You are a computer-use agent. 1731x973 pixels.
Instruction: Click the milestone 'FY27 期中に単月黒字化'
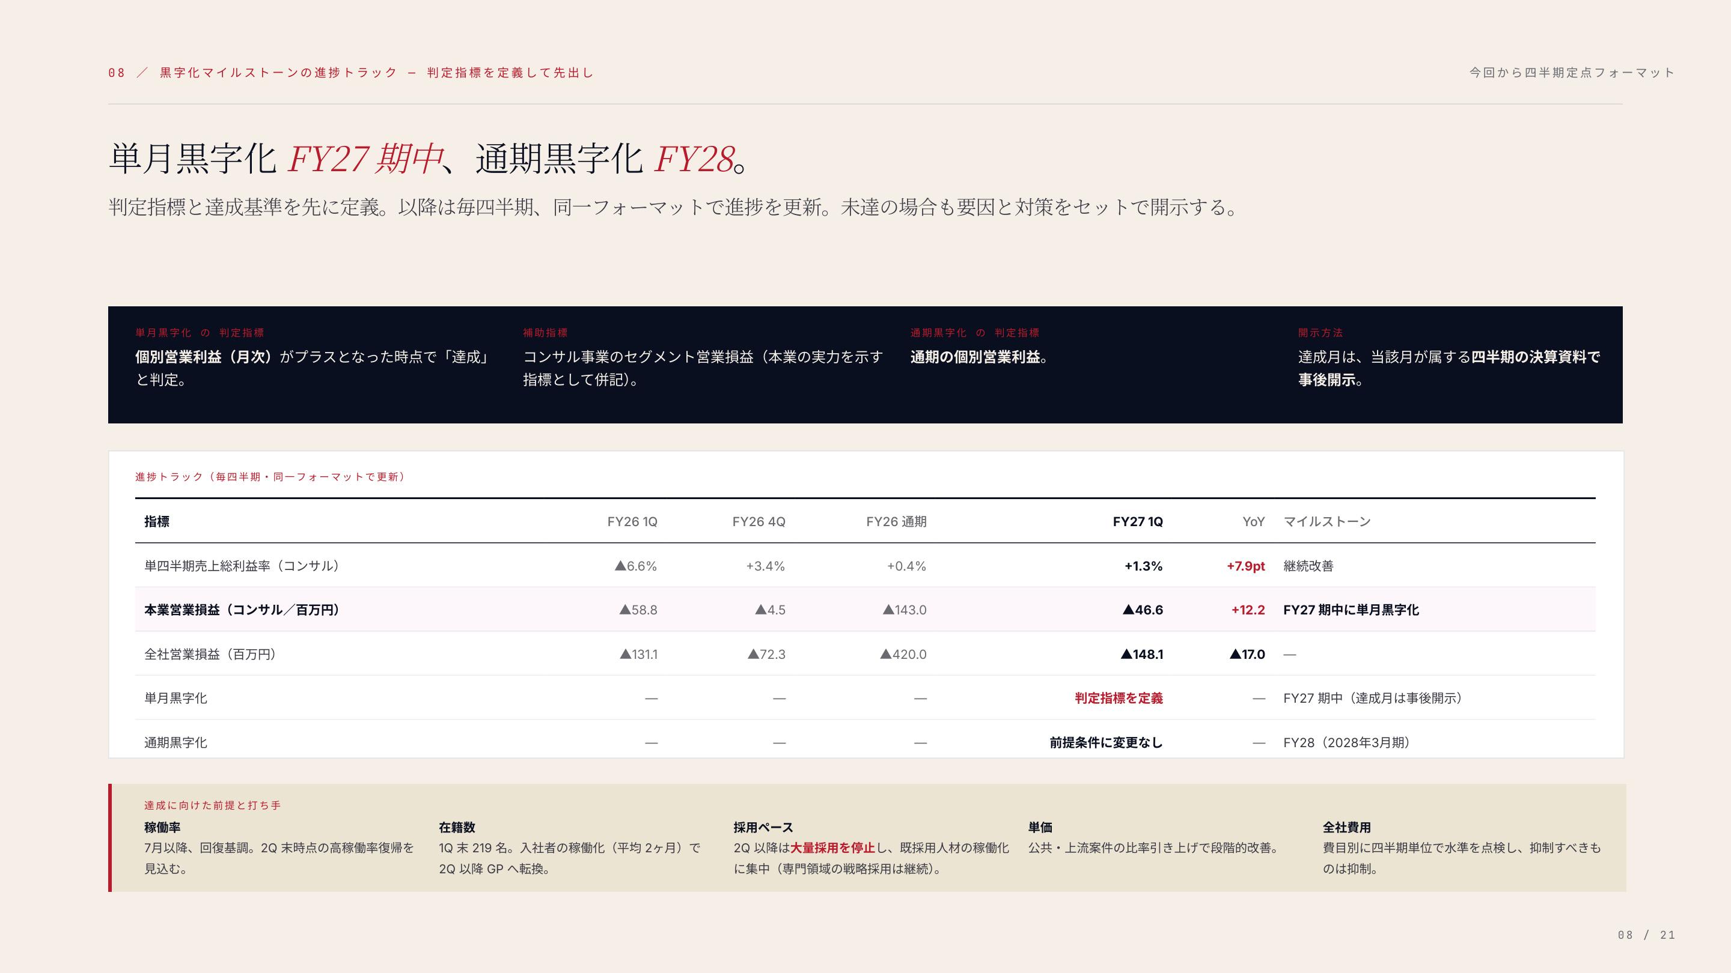point(1351,610)
